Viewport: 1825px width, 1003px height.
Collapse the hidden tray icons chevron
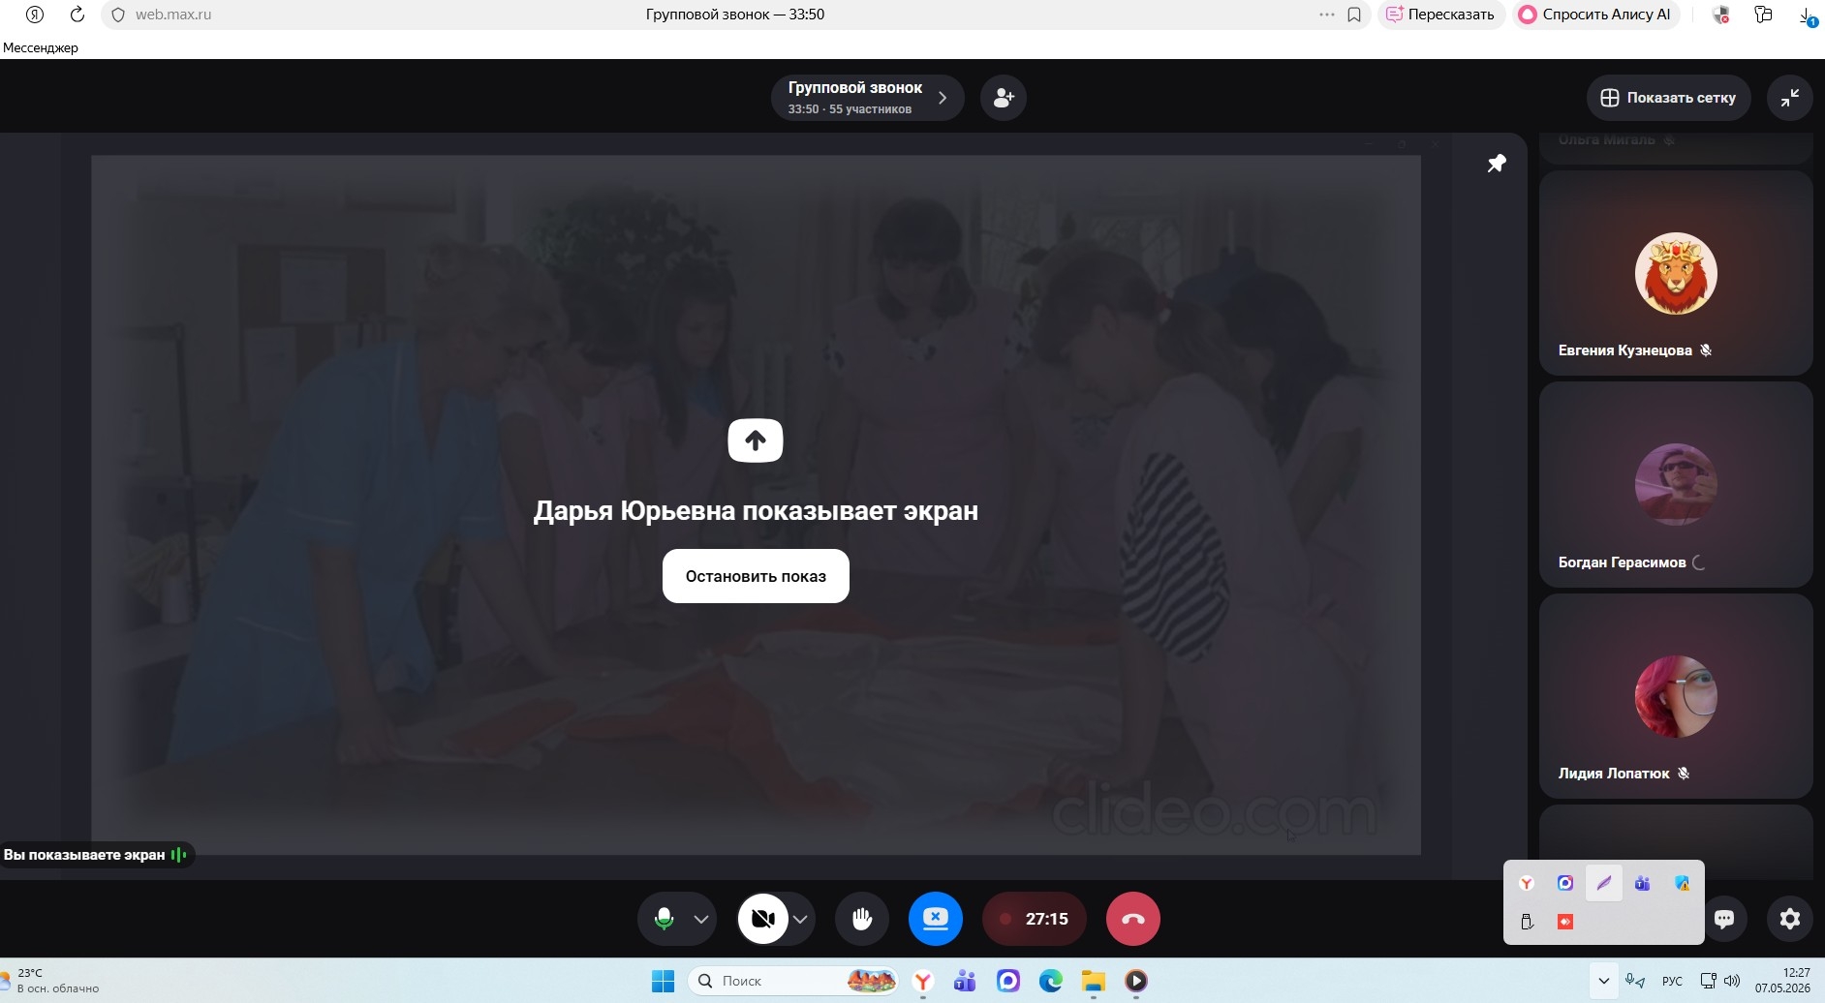pos(1604,981)
